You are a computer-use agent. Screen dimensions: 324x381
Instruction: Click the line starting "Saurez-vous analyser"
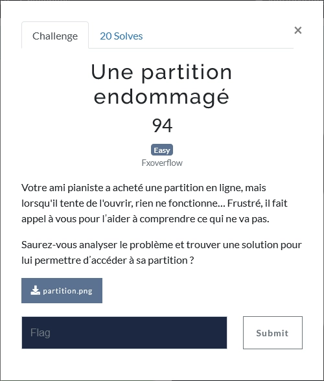[161, 245]
